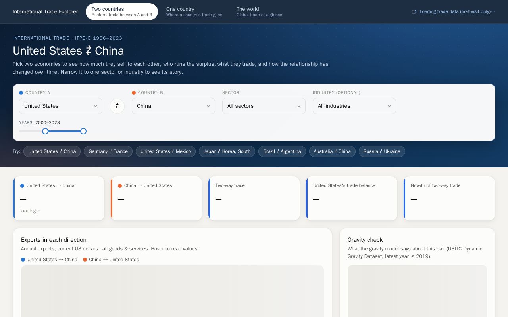The height and width of the screenshot is (317, 508).
Task: Click the YEARS: 2000–2023 label
Action: click(39, 123)
